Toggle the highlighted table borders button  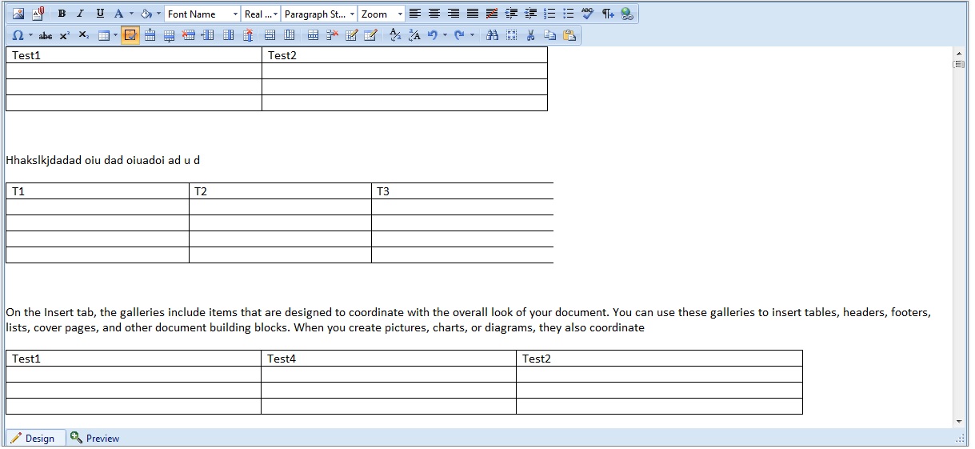coord(130,35)
